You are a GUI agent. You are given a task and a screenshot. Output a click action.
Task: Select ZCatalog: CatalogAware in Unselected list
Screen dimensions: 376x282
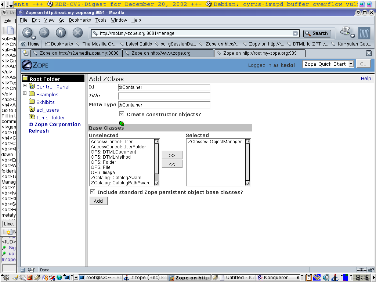pyautogui.click(x=122, y=178)
